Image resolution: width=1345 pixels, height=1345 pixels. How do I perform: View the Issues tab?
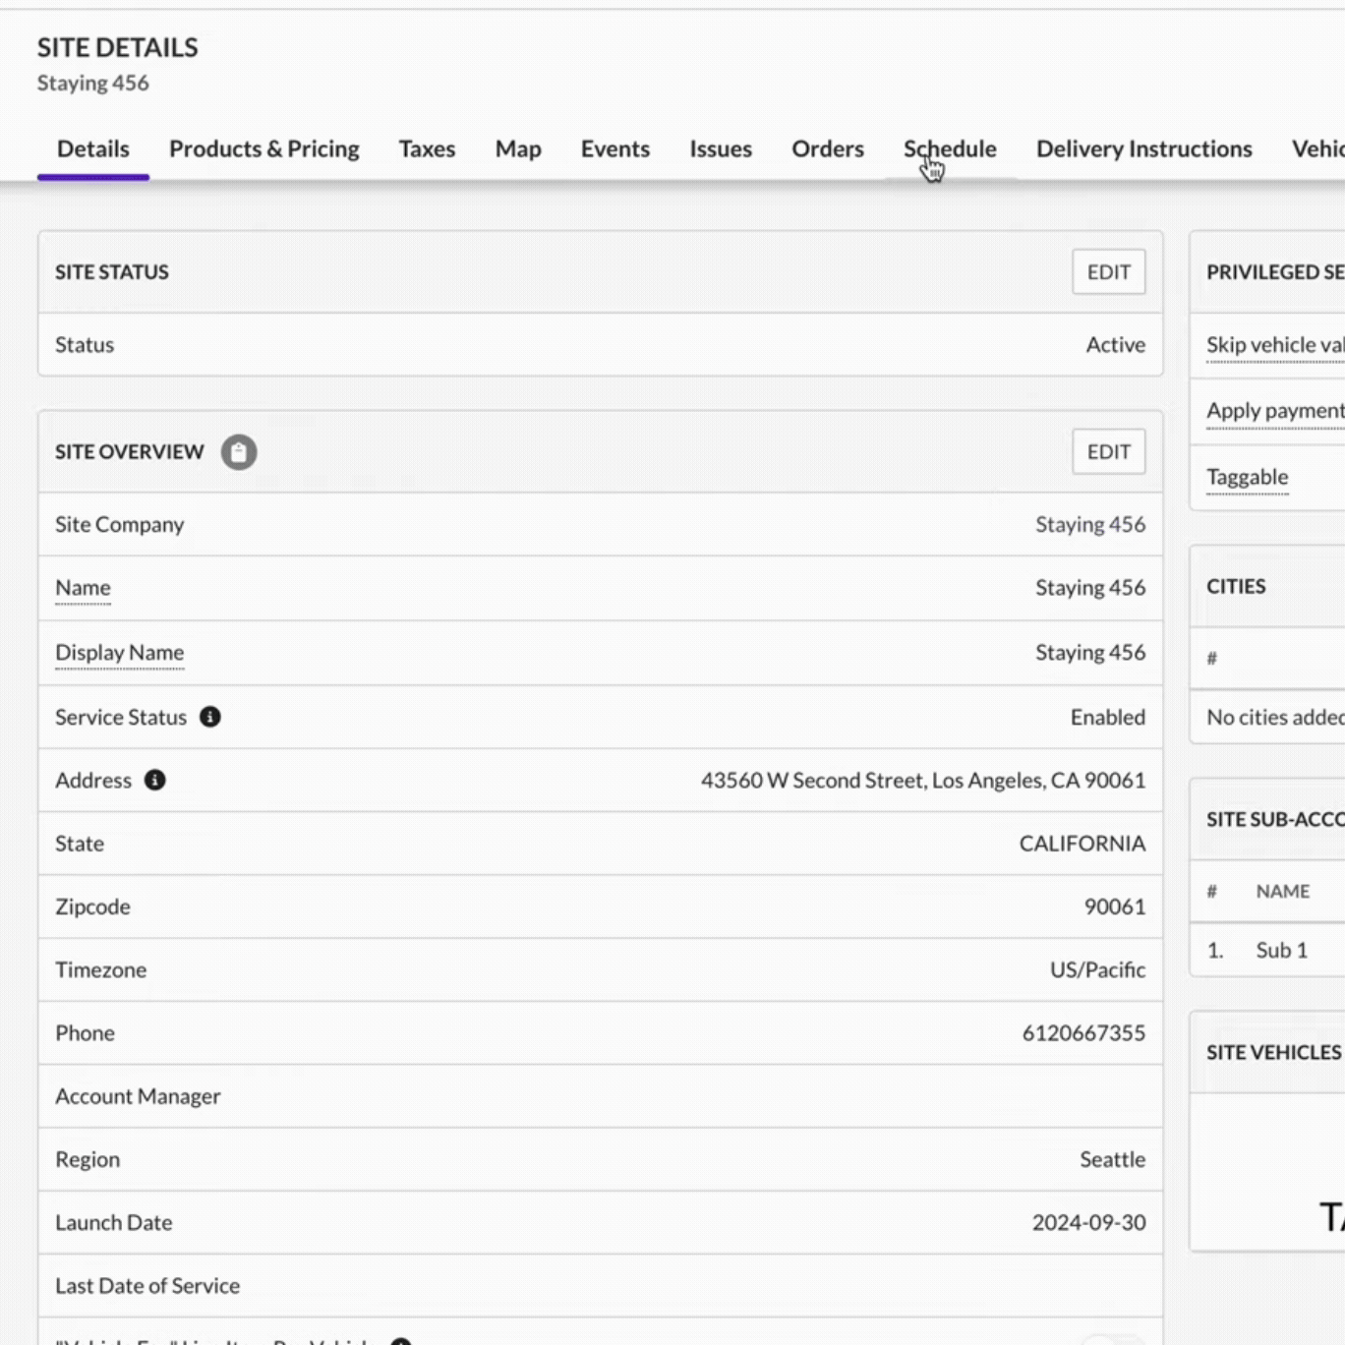(x=721, y=148)
